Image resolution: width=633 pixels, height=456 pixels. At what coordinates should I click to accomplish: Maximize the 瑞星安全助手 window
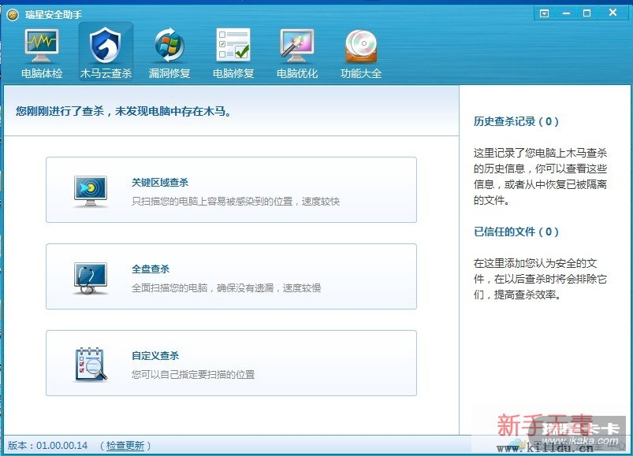(587, 13)
